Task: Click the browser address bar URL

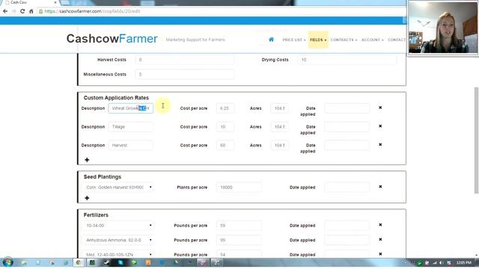Action: click(x=92, y=11)
